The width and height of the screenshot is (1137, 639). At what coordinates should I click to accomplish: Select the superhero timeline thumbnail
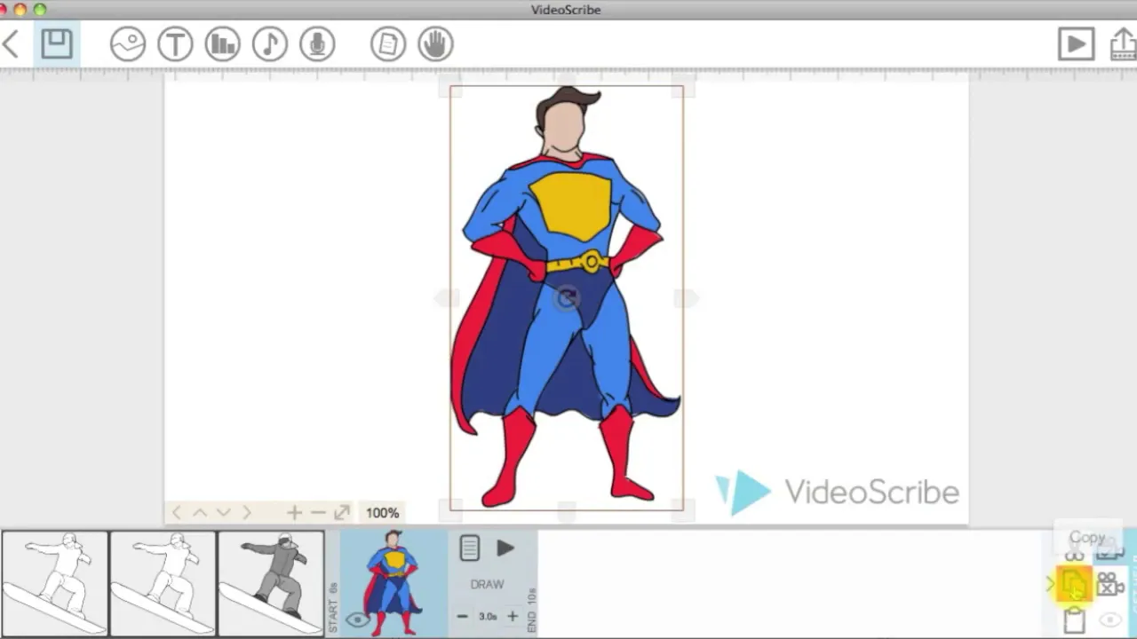click(x=394, y=583)
